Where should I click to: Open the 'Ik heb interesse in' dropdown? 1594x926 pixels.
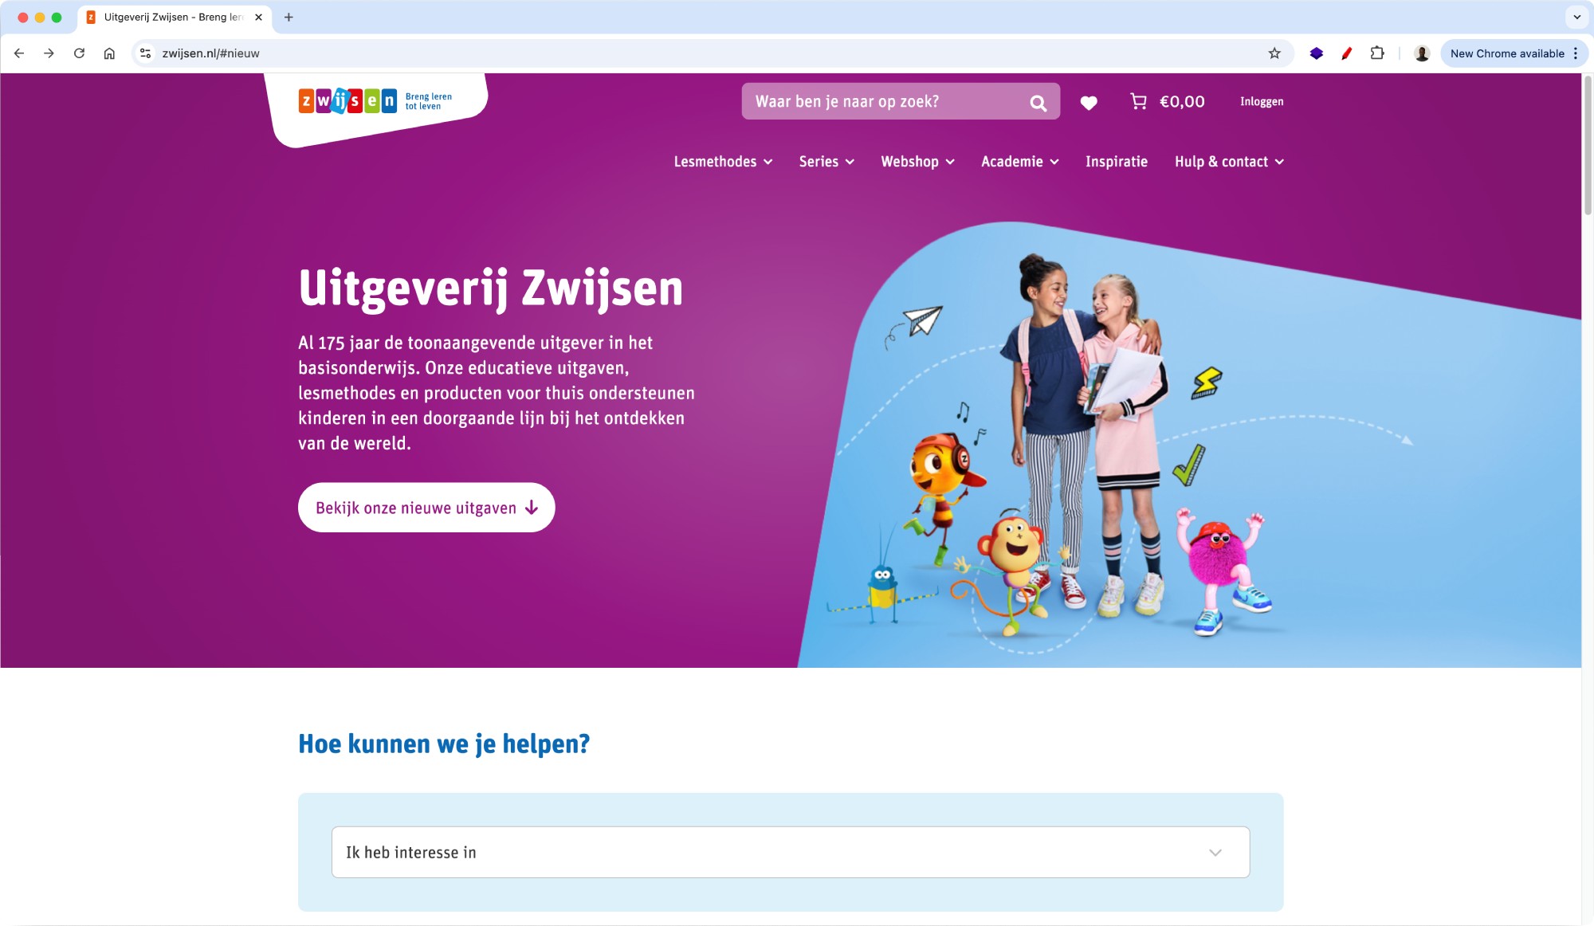point(790,852)
